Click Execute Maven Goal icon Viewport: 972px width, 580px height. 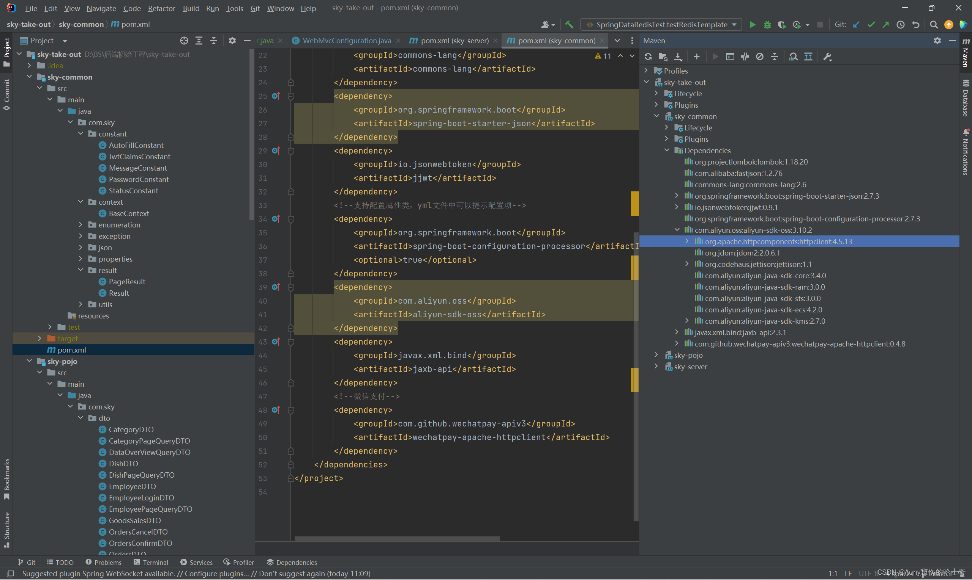(x=730, y=56)
